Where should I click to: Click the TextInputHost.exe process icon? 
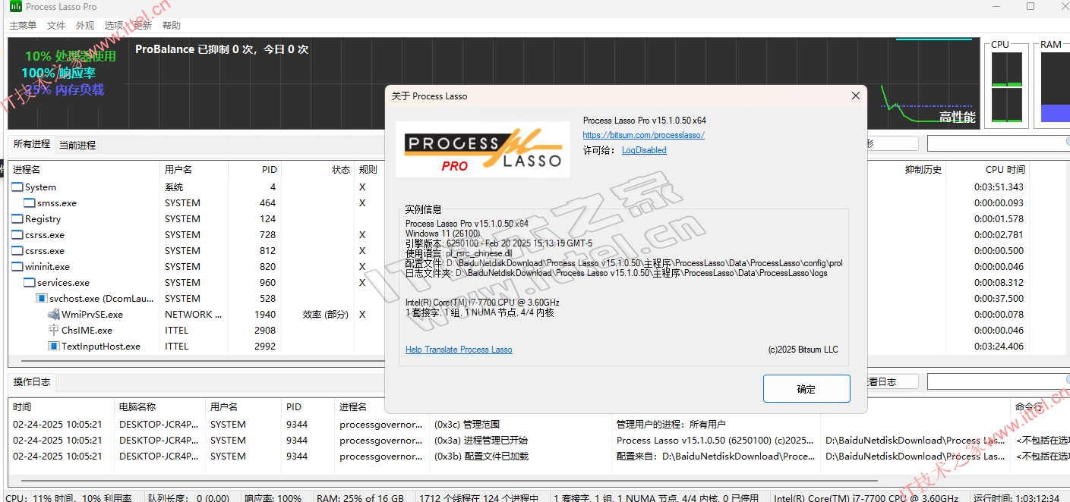54,346
